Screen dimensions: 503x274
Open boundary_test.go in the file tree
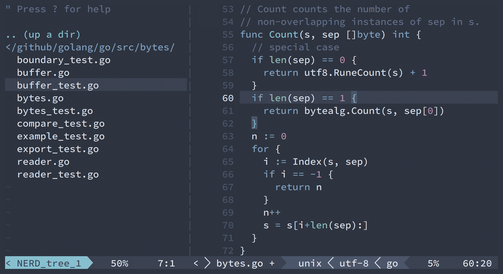click(63, 60)
